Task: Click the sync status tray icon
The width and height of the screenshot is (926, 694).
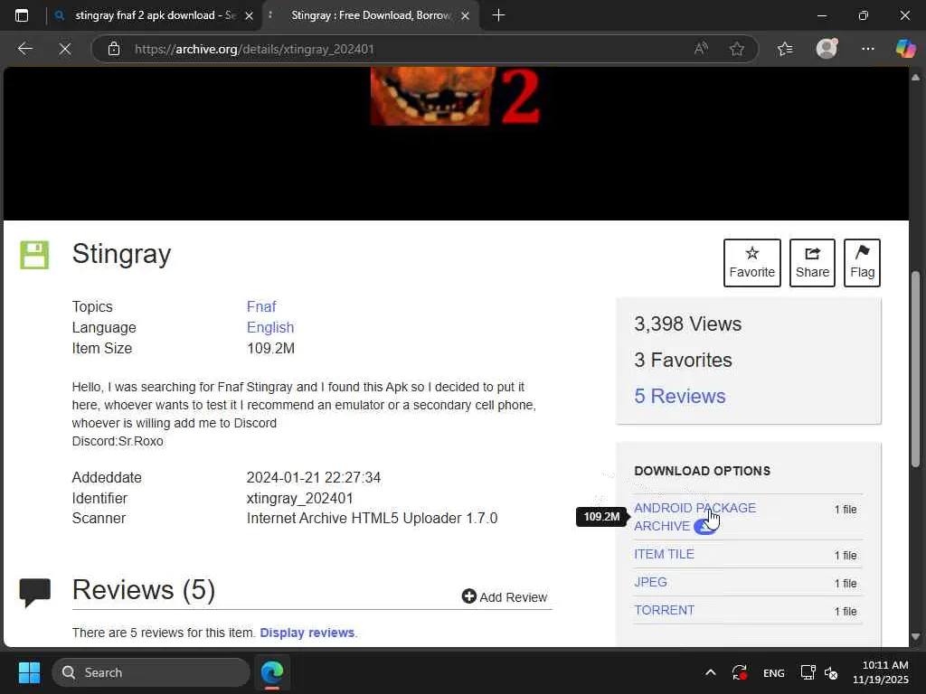Action: tap(740, 672)
